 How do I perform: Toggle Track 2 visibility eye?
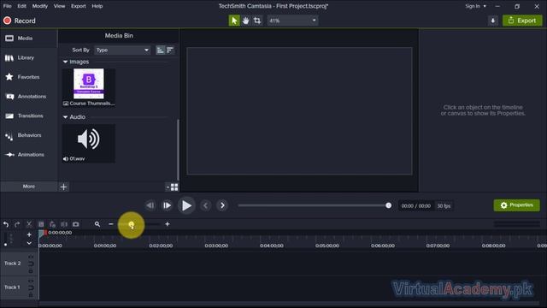click(31, 257)
